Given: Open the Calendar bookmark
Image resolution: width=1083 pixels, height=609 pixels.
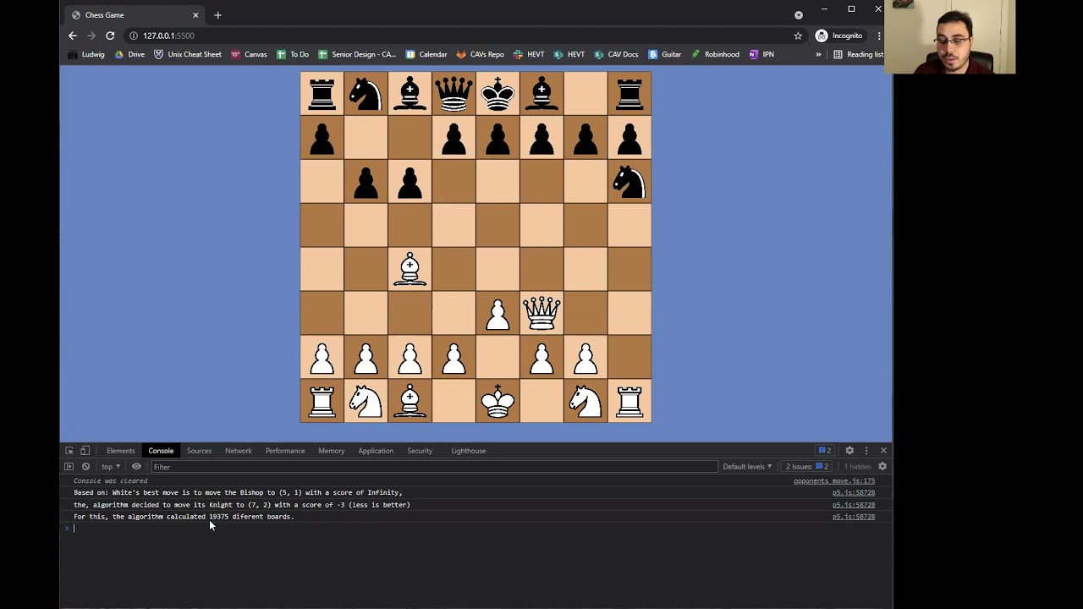Looking at the screenshot, I should click(x=426, y=54).
